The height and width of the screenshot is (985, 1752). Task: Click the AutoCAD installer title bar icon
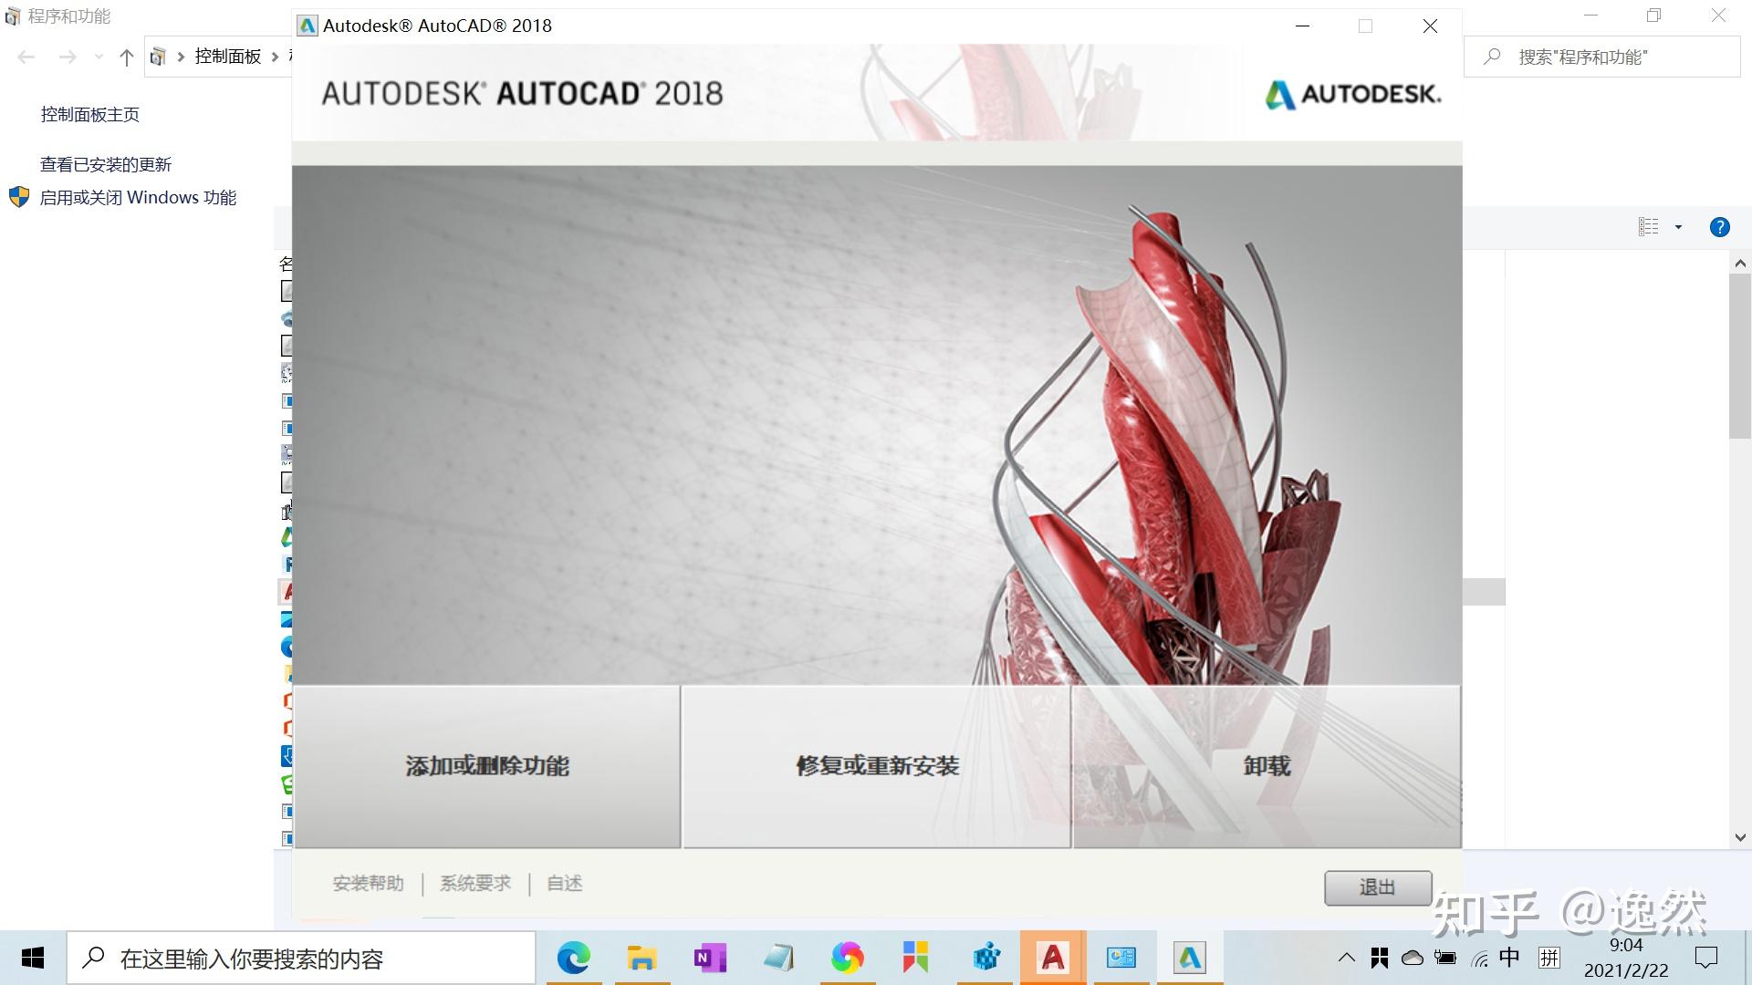tap(308, 26)
